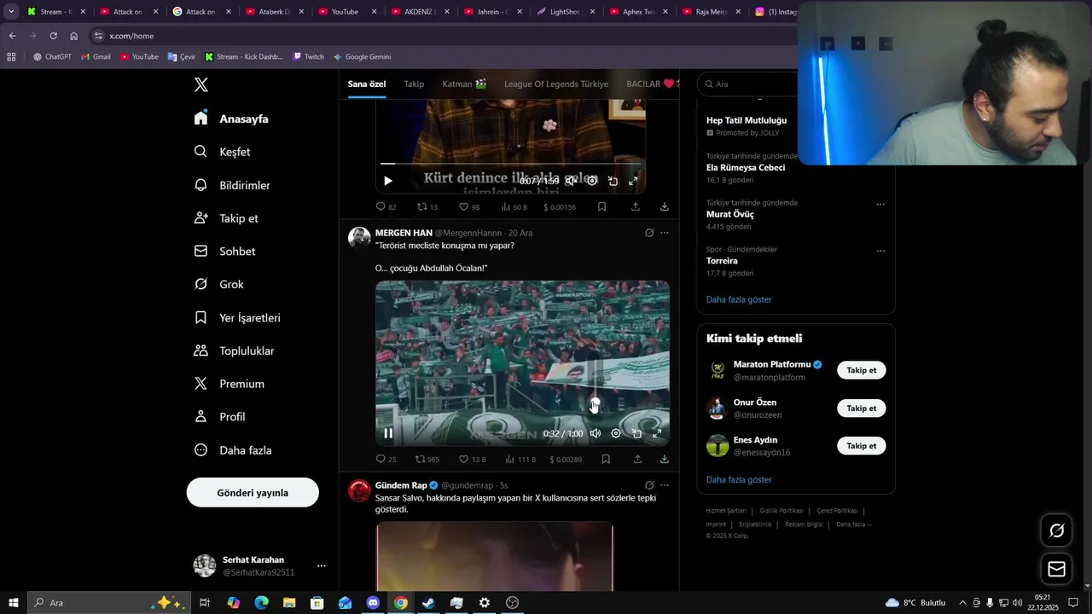Switch to the Takip feed tab

click(414, 84)
